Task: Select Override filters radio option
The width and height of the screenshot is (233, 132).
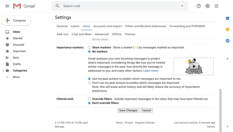Action: coord(89,99)
